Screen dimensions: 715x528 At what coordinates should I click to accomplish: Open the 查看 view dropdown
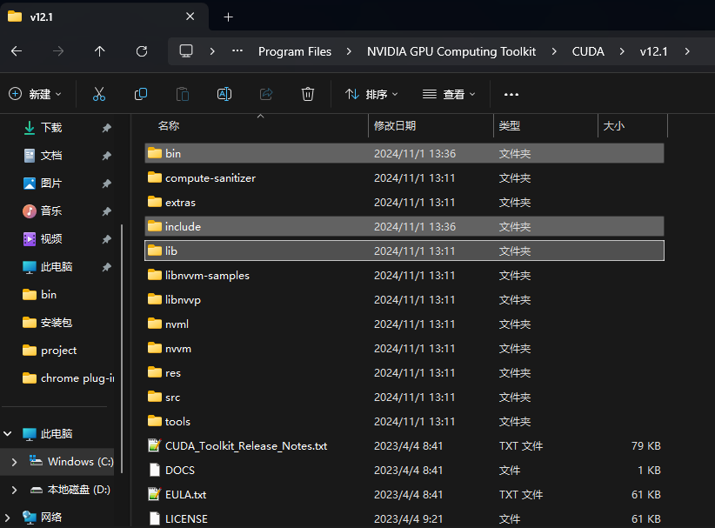point(449,94)
